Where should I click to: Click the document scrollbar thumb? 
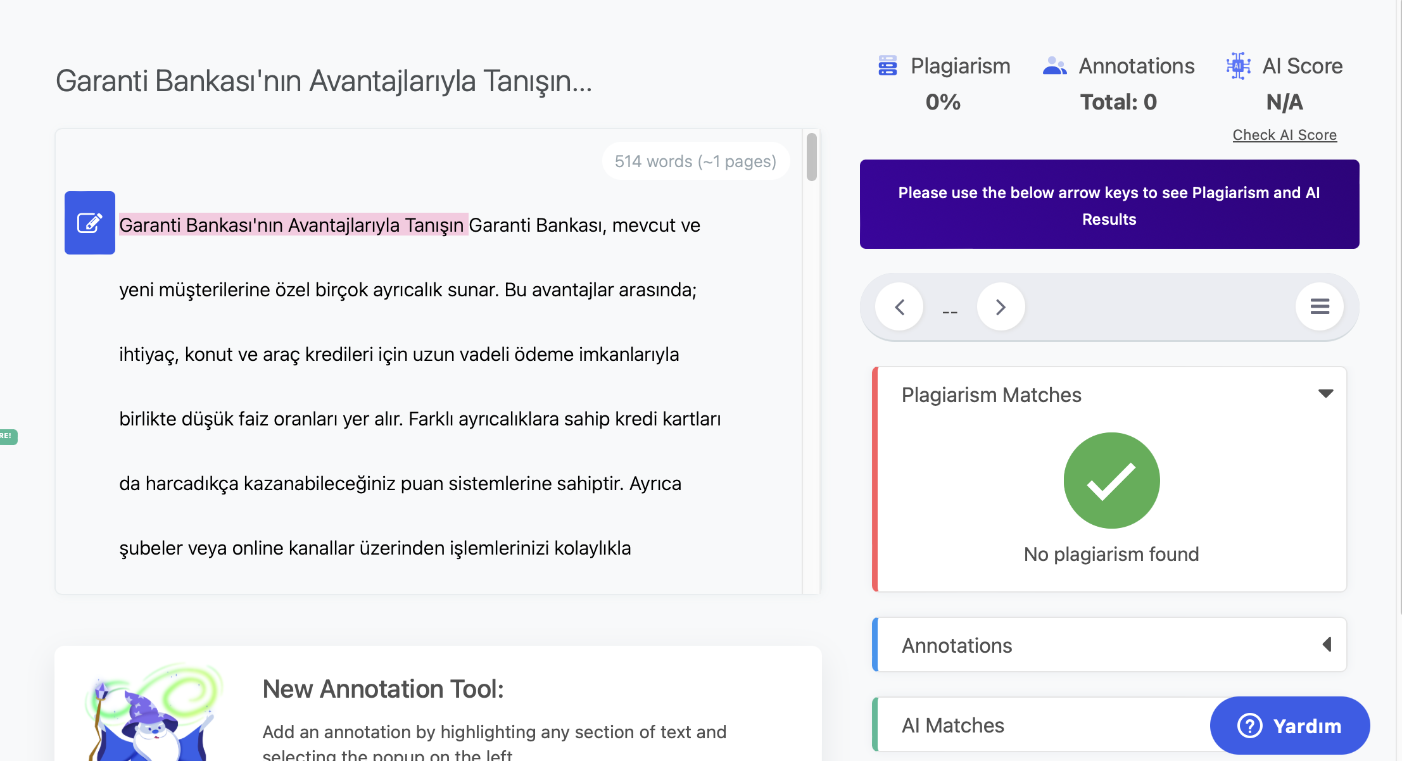tap(812, 156)
